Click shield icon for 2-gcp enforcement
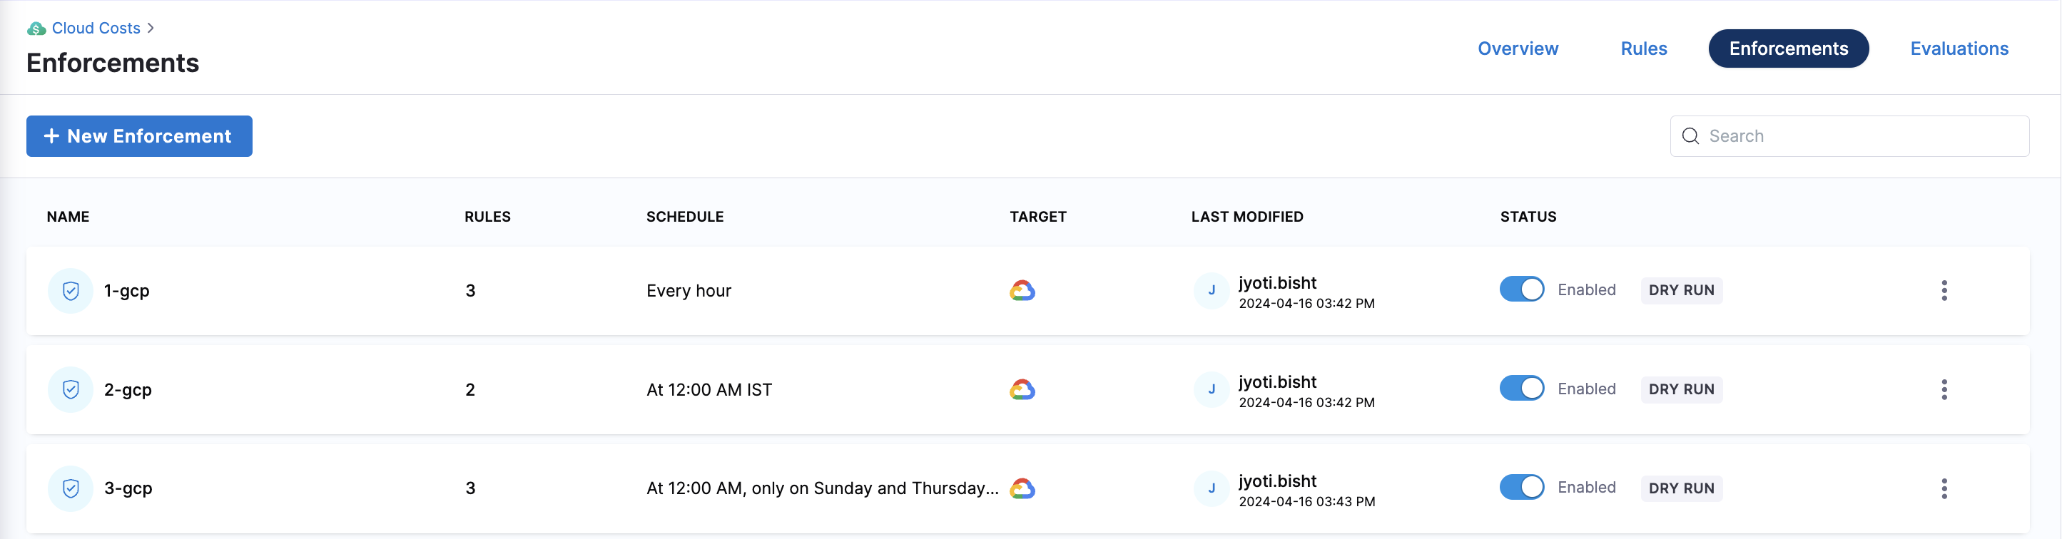The width and height of the screenshot is (2062, 539). [71, 389]
